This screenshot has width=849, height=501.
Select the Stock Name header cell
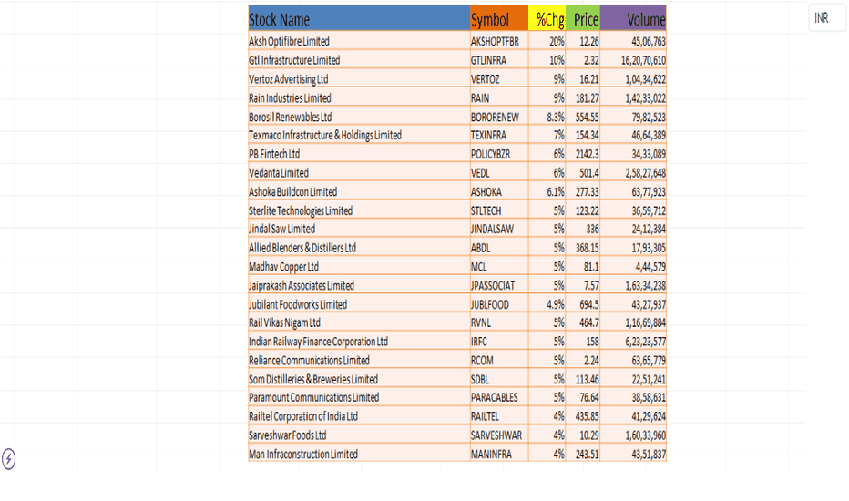[359, 19]
